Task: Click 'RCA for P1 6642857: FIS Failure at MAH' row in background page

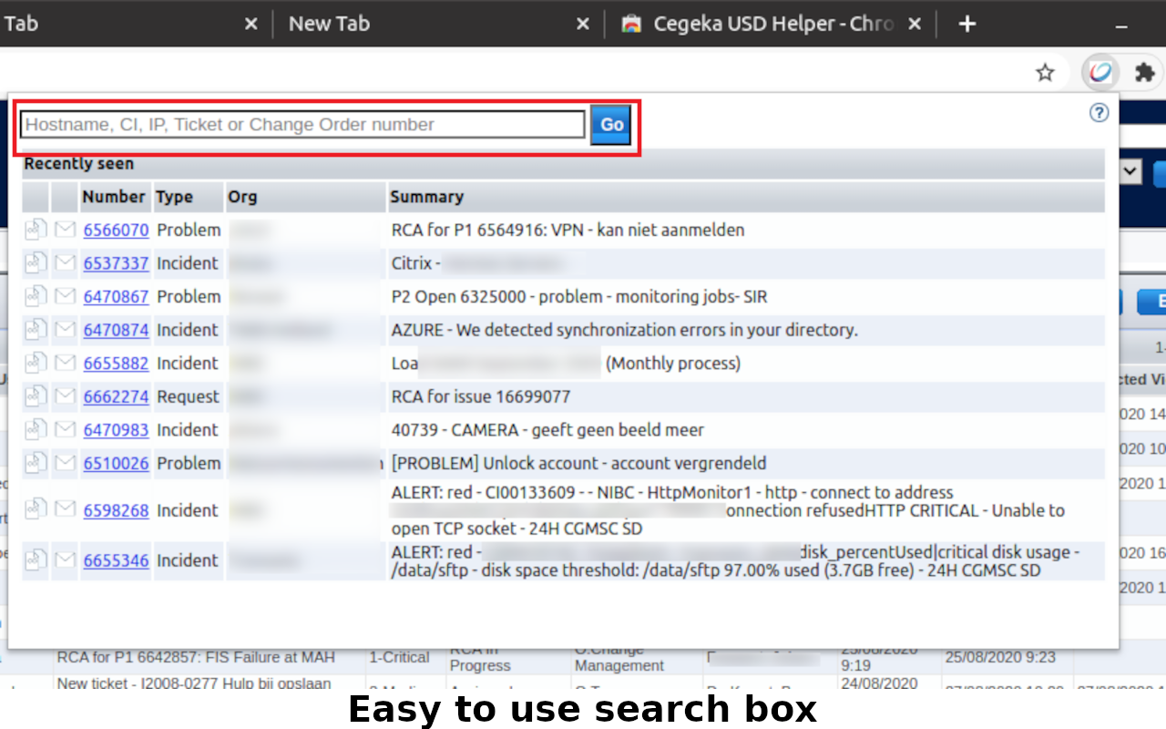Action: click(x=196, y=657)
